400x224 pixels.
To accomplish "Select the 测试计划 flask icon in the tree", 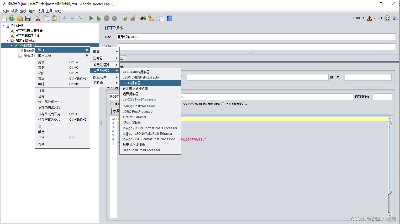I will coord(8,26).
